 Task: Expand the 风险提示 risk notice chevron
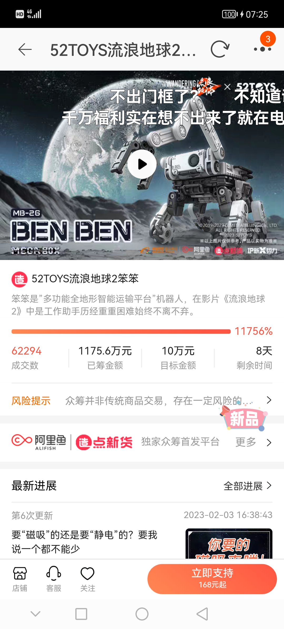tap(269, 400)
